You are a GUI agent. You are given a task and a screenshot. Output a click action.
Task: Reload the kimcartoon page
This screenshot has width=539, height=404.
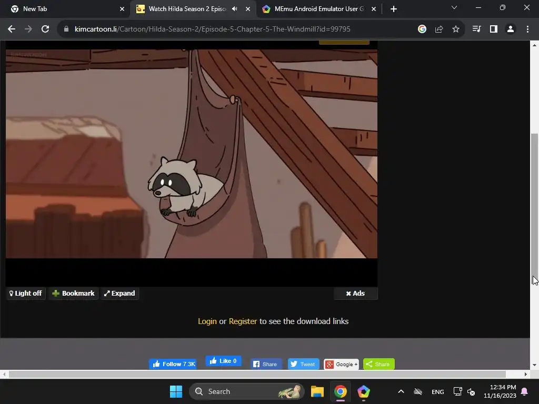pyautogui.click(x=45, y=29)
